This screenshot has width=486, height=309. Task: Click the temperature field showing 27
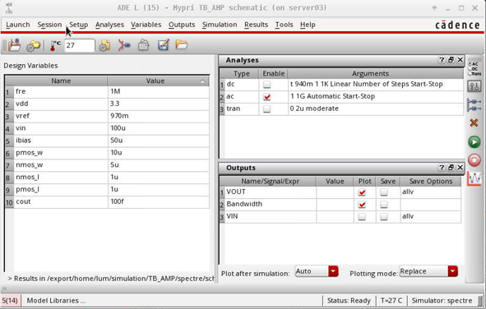79,45
